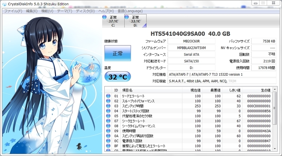Image resolution: width=282 pixels, height=156 pixels.
Task: Click the 生の値 column header
Action: (257, 90)
